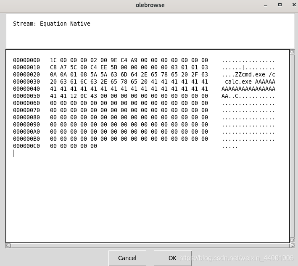Select offset 000000B0 row label
The height and width of the screenshot is (266, 298).
tap(26, 139)
